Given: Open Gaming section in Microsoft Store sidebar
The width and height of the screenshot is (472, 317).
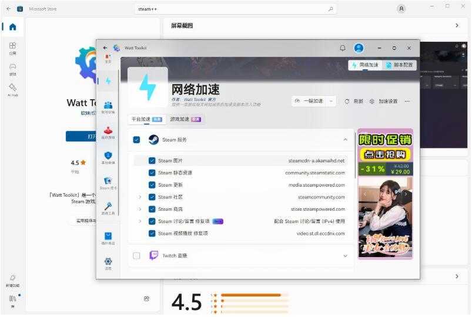Looking at the screenshot, I should click(13, 69).
